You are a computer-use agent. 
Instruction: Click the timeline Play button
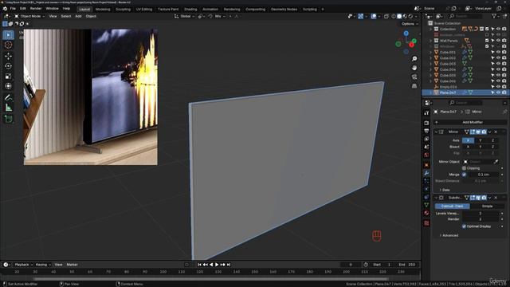[x=217, y=265]
